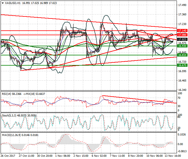188x159 pixels.
Task: Select the 16.845 price axis value
Action: (x=182, y=52)
